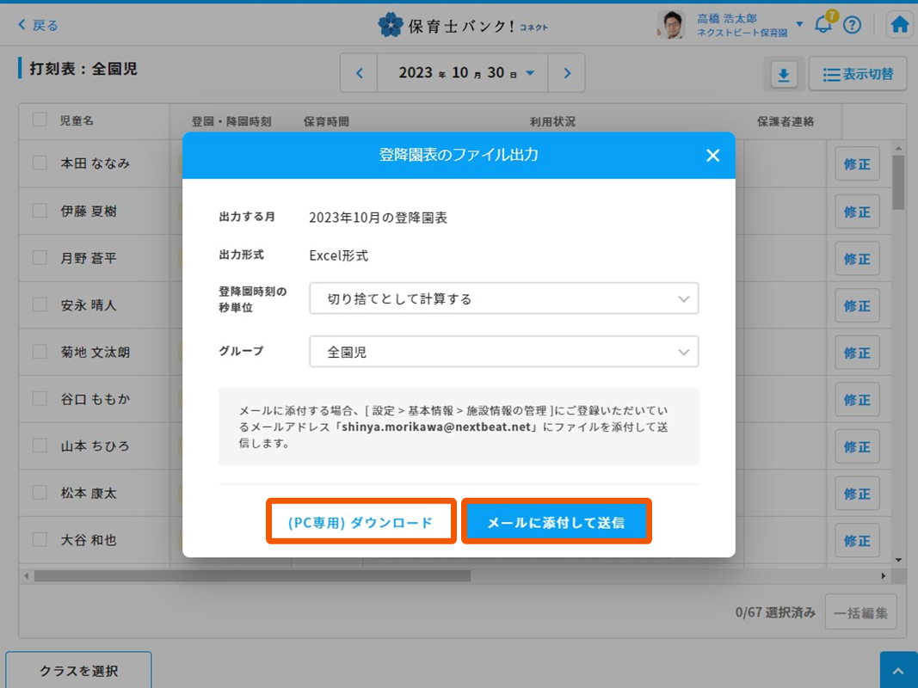Expand the date picker dropdown
This screenshot has height=688, width=918.
pos(530,73)
